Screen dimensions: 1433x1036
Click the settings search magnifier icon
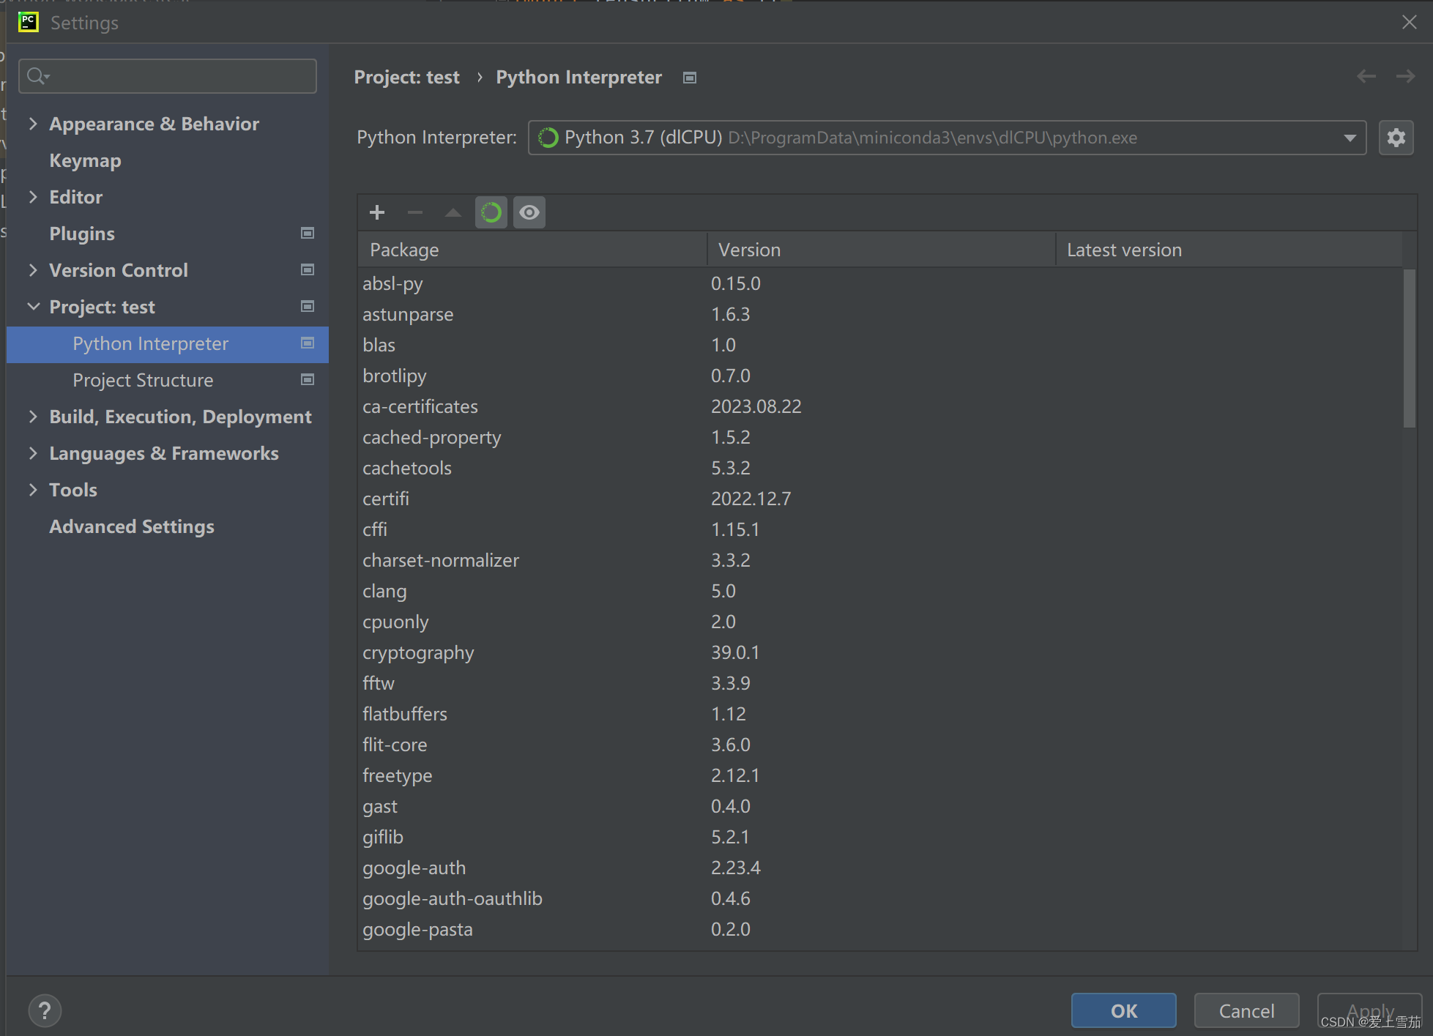[x=37, y=75]
